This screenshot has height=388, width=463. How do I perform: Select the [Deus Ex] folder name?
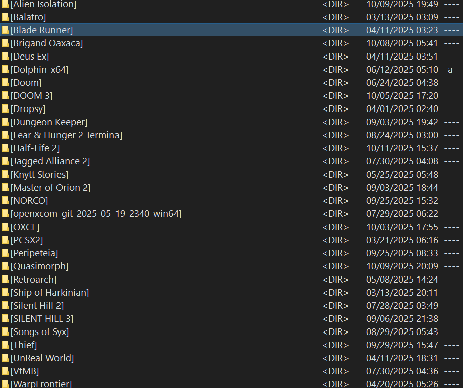[x=30, y=56]
